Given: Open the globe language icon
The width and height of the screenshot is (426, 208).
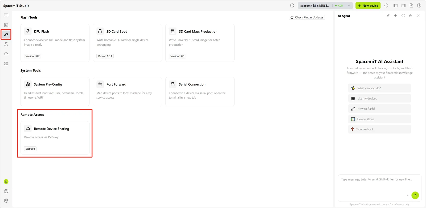Looking at the screenshot, I should pos(6,191).
